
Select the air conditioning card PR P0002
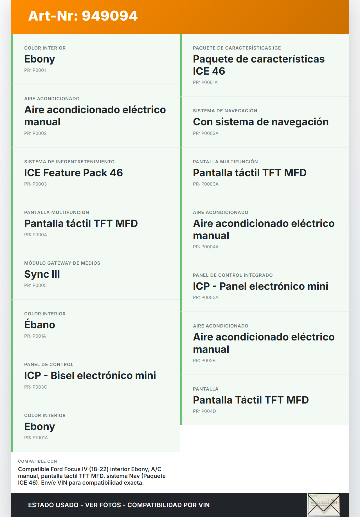click(x=96, y=116)
